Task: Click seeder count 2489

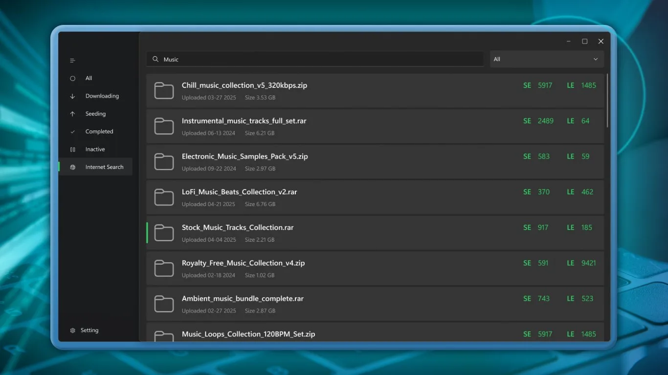Action: click(546, 121)
